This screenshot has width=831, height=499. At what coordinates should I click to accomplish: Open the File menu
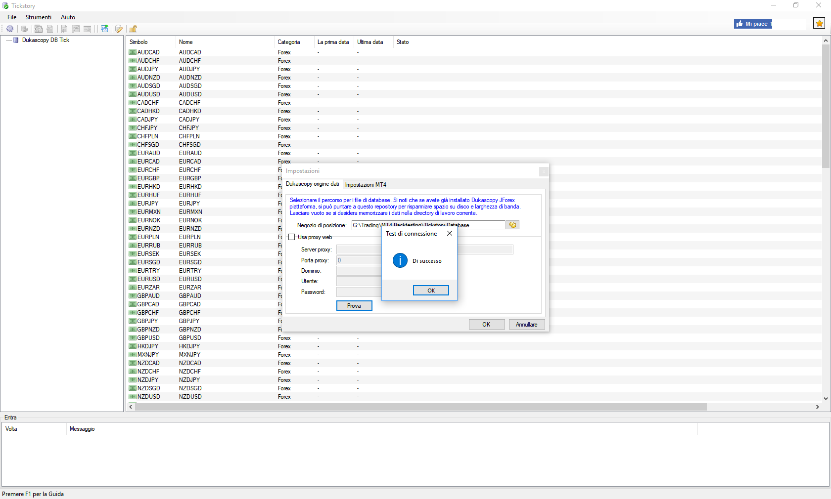pos(12,17)
